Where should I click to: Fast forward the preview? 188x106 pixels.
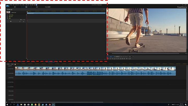point(118,59)
